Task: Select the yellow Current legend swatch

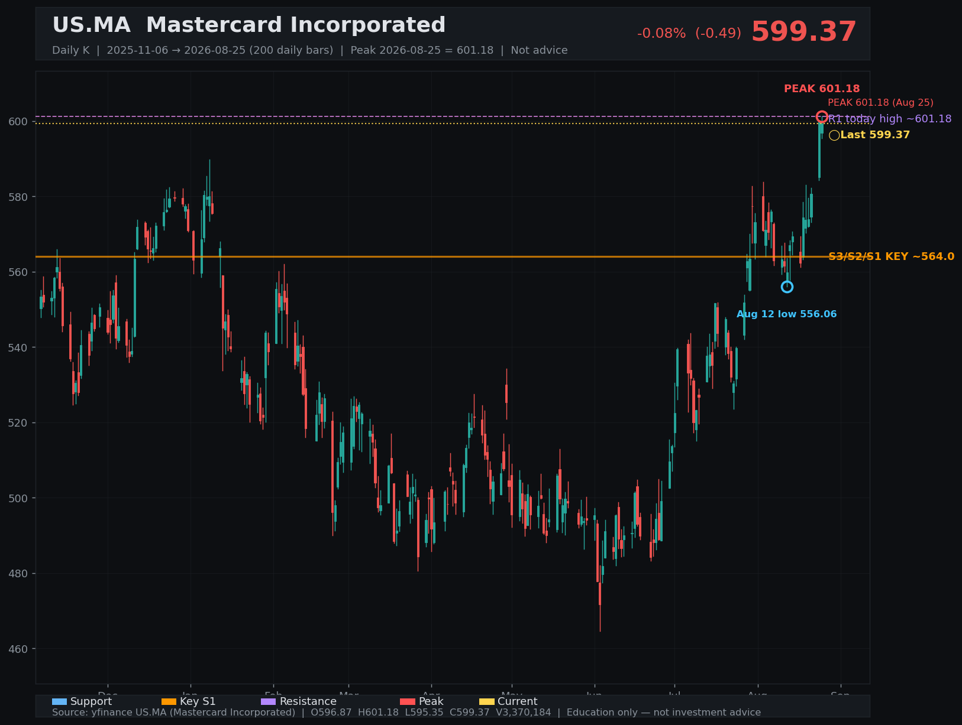Action: [486, 701]
